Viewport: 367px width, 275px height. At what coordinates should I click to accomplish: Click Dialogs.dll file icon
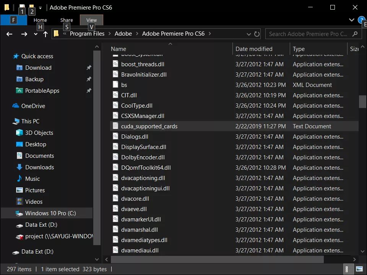(x=115, y=136)
